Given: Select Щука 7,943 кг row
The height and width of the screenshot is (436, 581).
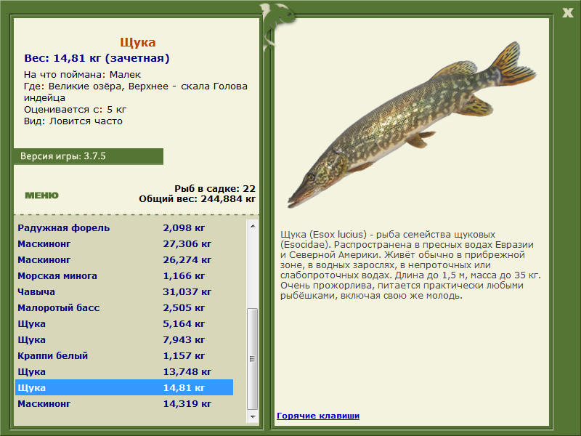Looking at the screenshot, I should pyautogui.click(x=124, y=339).
